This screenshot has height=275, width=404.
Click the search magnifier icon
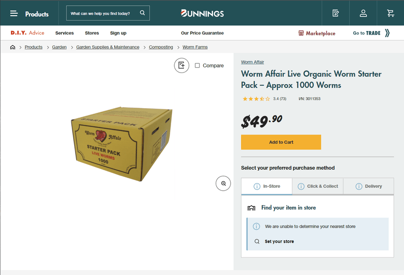point(142,13)
